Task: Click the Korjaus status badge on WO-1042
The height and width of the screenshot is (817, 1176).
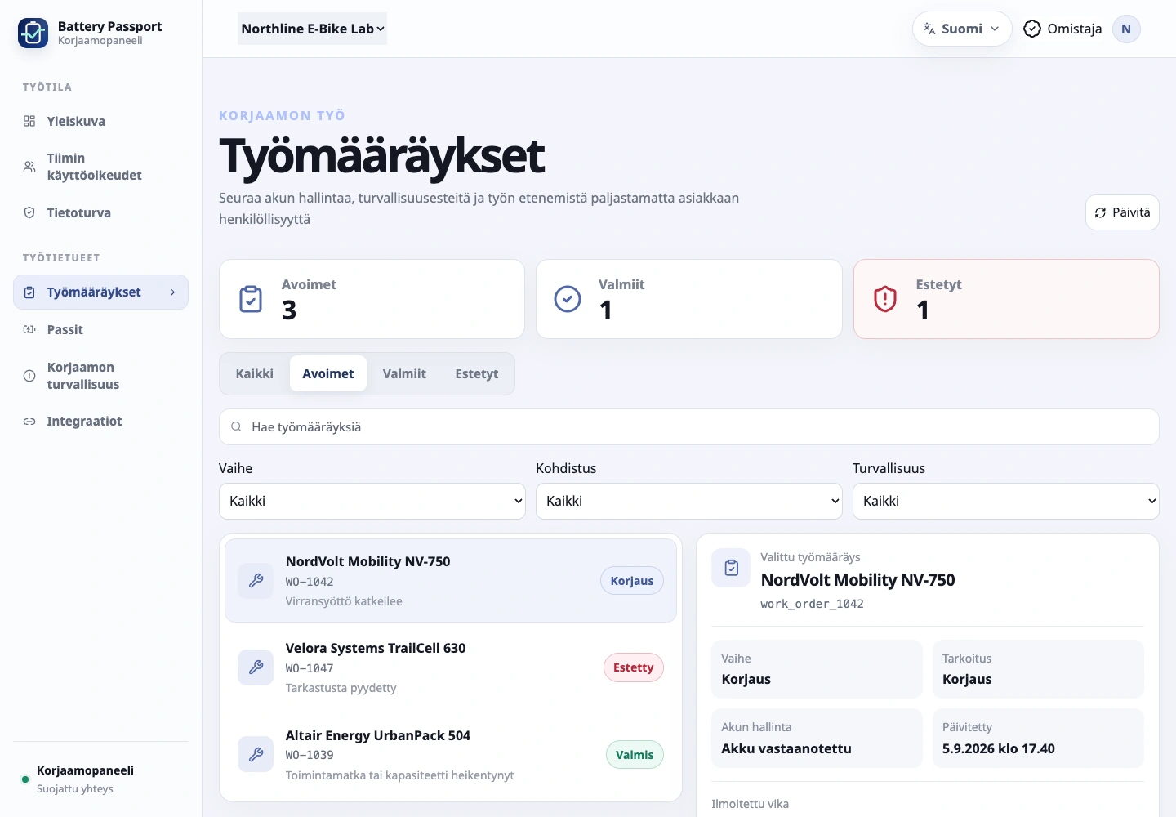Action: 632,581
